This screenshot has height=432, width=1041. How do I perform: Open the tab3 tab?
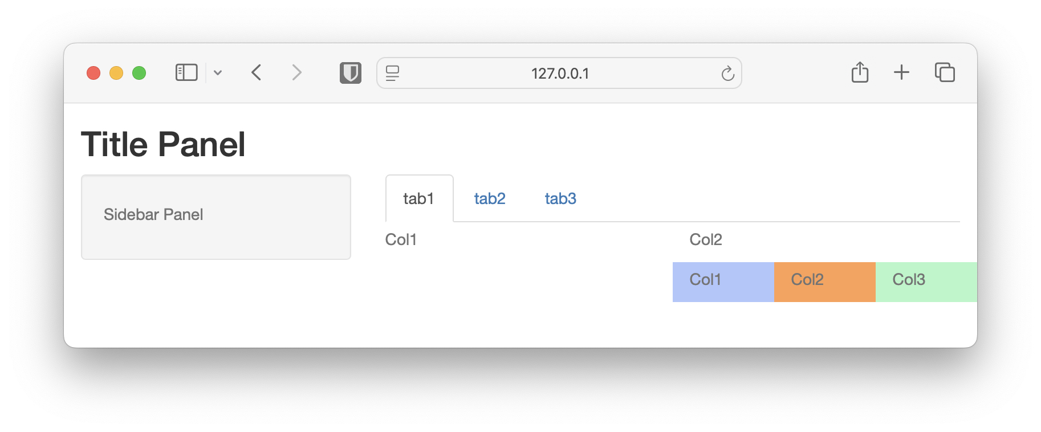(x=560, y=198)
